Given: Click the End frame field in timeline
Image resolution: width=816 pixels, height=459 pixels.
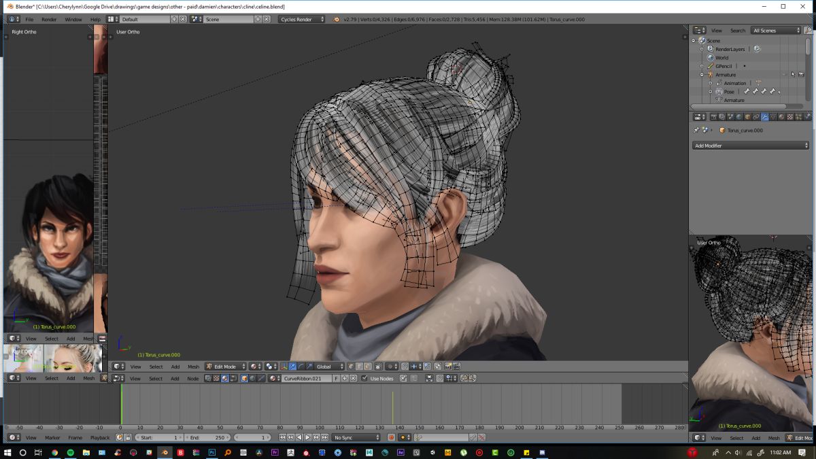Looking at the screenshot, I should click(x=207, y=437).
